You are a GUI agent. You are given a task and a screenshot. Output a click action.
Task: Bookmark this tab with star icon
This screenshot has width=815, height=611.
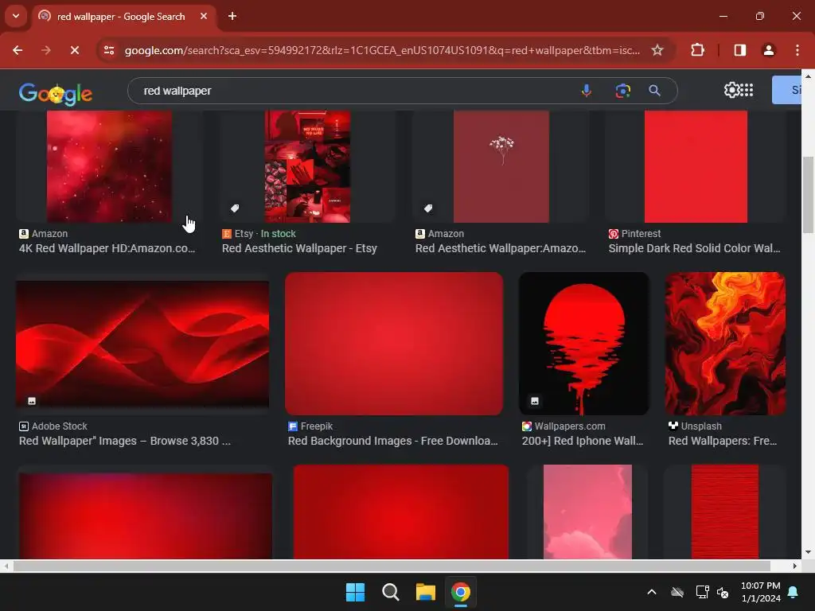(657, 50)
